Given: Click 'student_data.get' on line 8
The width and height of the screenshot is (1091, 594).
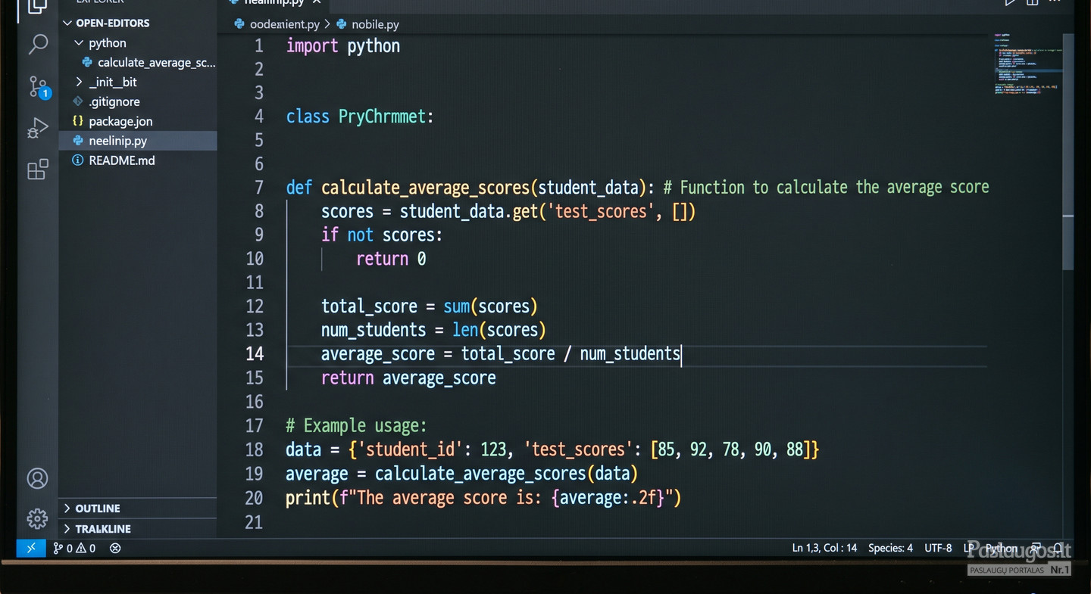Looking at the screenshot, I should click(x=469, y=212).
